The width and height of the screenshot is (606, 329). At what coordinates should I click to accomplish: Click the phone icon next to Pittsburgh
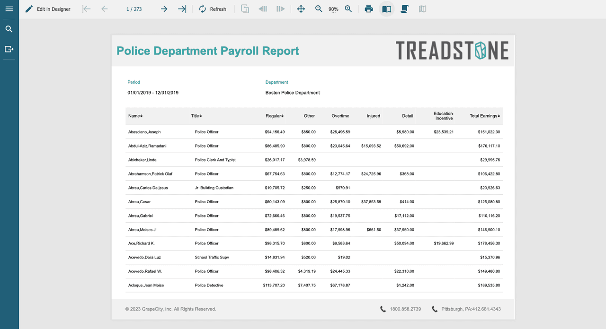pos(435,309)
